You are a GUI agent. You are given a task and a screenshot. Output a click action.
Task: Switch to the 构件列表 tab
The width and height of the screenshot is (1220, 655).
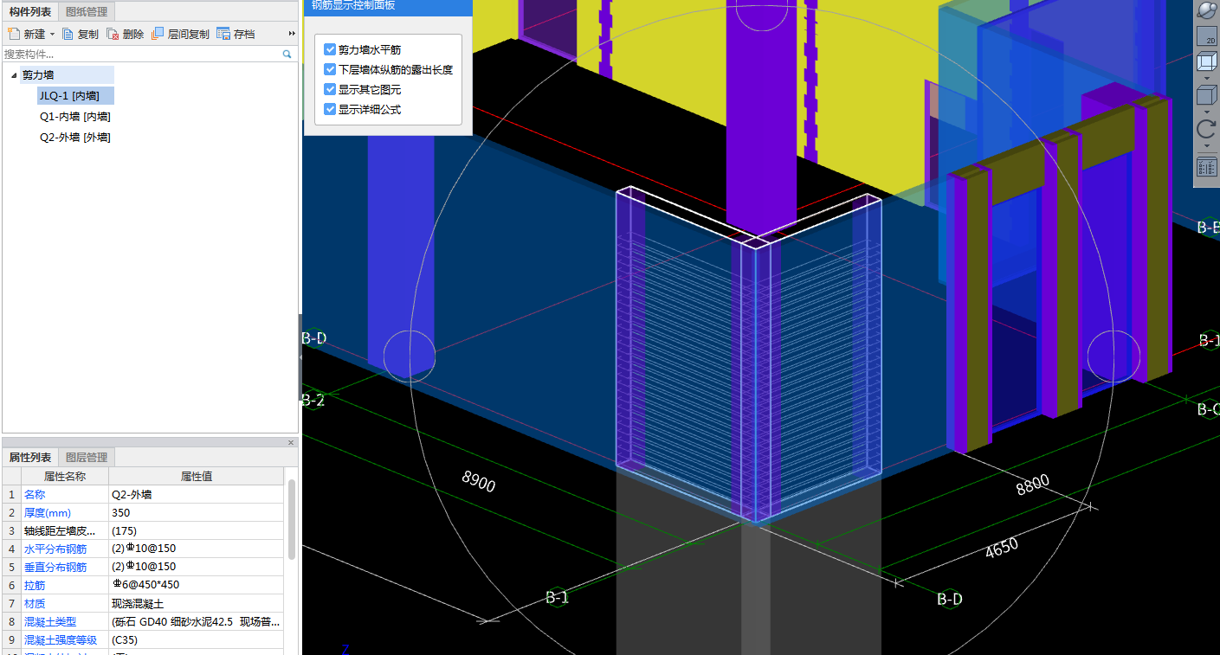click(30, 11)
